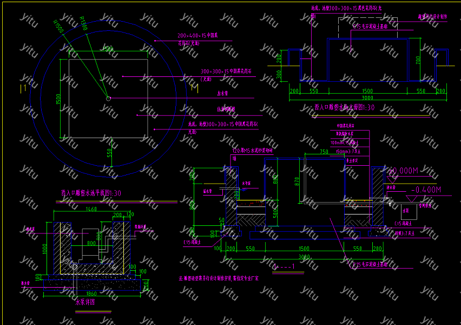Click the vertical 1500 dimension beside plan square

[x=57, y=98]
